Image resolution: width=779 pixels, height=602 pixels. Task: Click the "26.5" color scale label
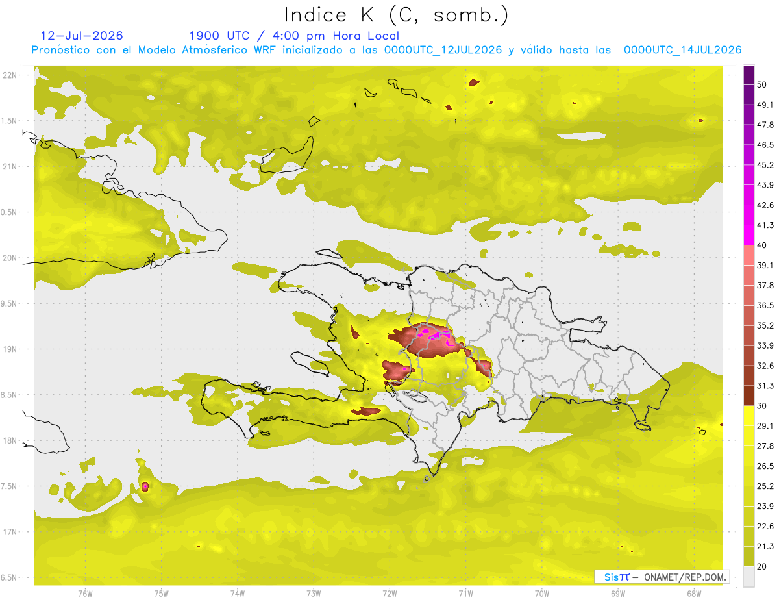point(765,466)
